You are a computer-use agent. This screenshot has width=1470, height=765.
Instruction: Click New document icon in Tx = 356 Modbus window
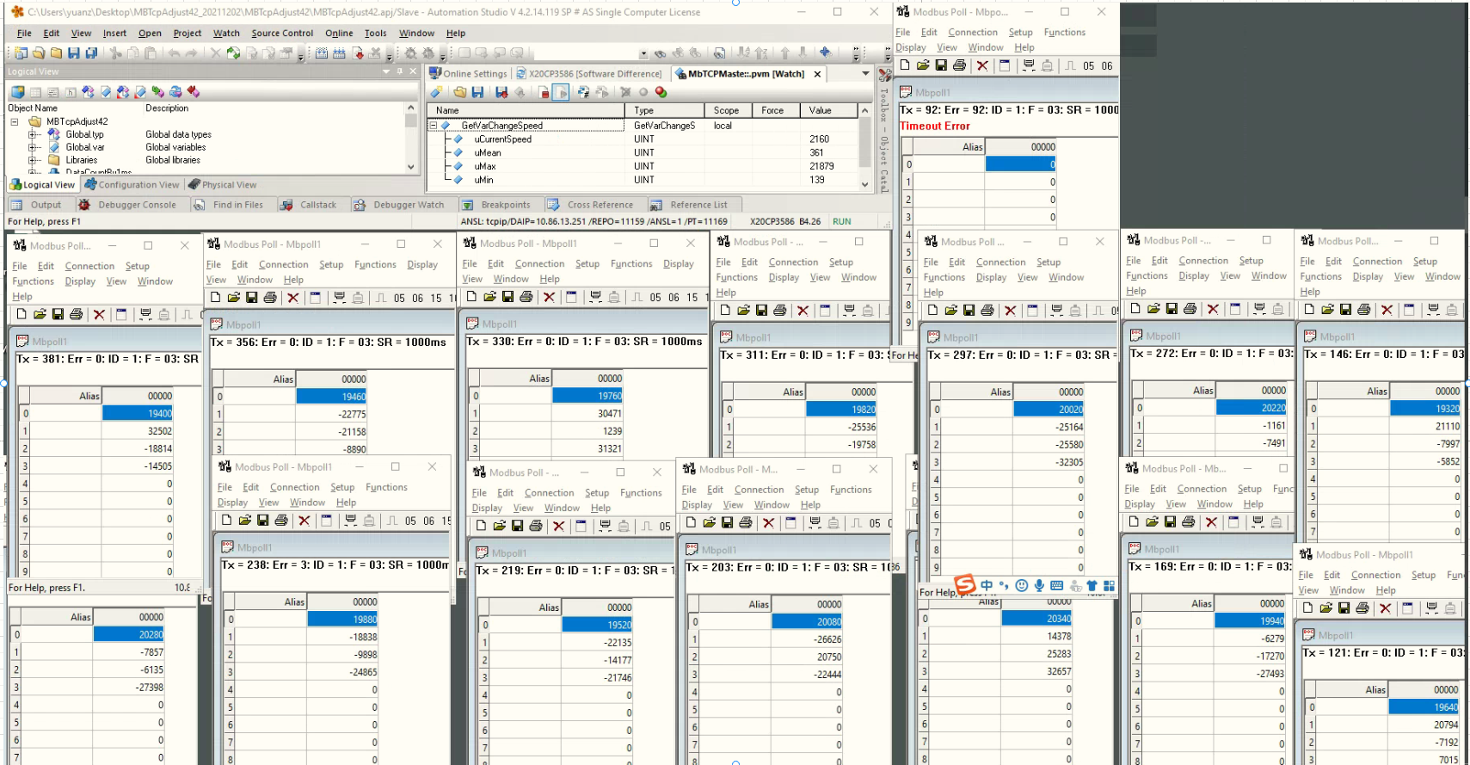click(215, 298)
